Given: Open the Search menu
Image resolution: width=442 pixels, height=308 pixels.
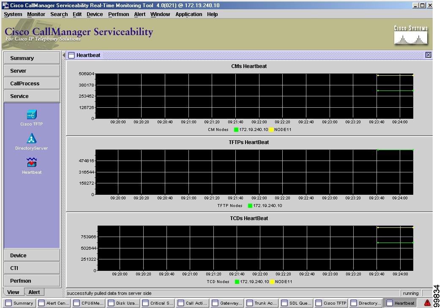Looking at the screenshot, I should tap(59, 14).
